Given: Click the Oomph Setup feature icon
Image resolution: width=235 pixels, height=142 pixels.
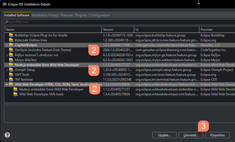Looking at the screenshot, I should pyautogui.click(x=11, y=70).
